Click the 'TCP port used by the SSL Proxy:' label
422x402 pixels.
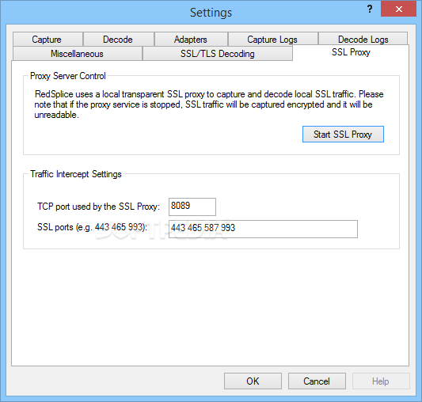[x=98, y=207]
